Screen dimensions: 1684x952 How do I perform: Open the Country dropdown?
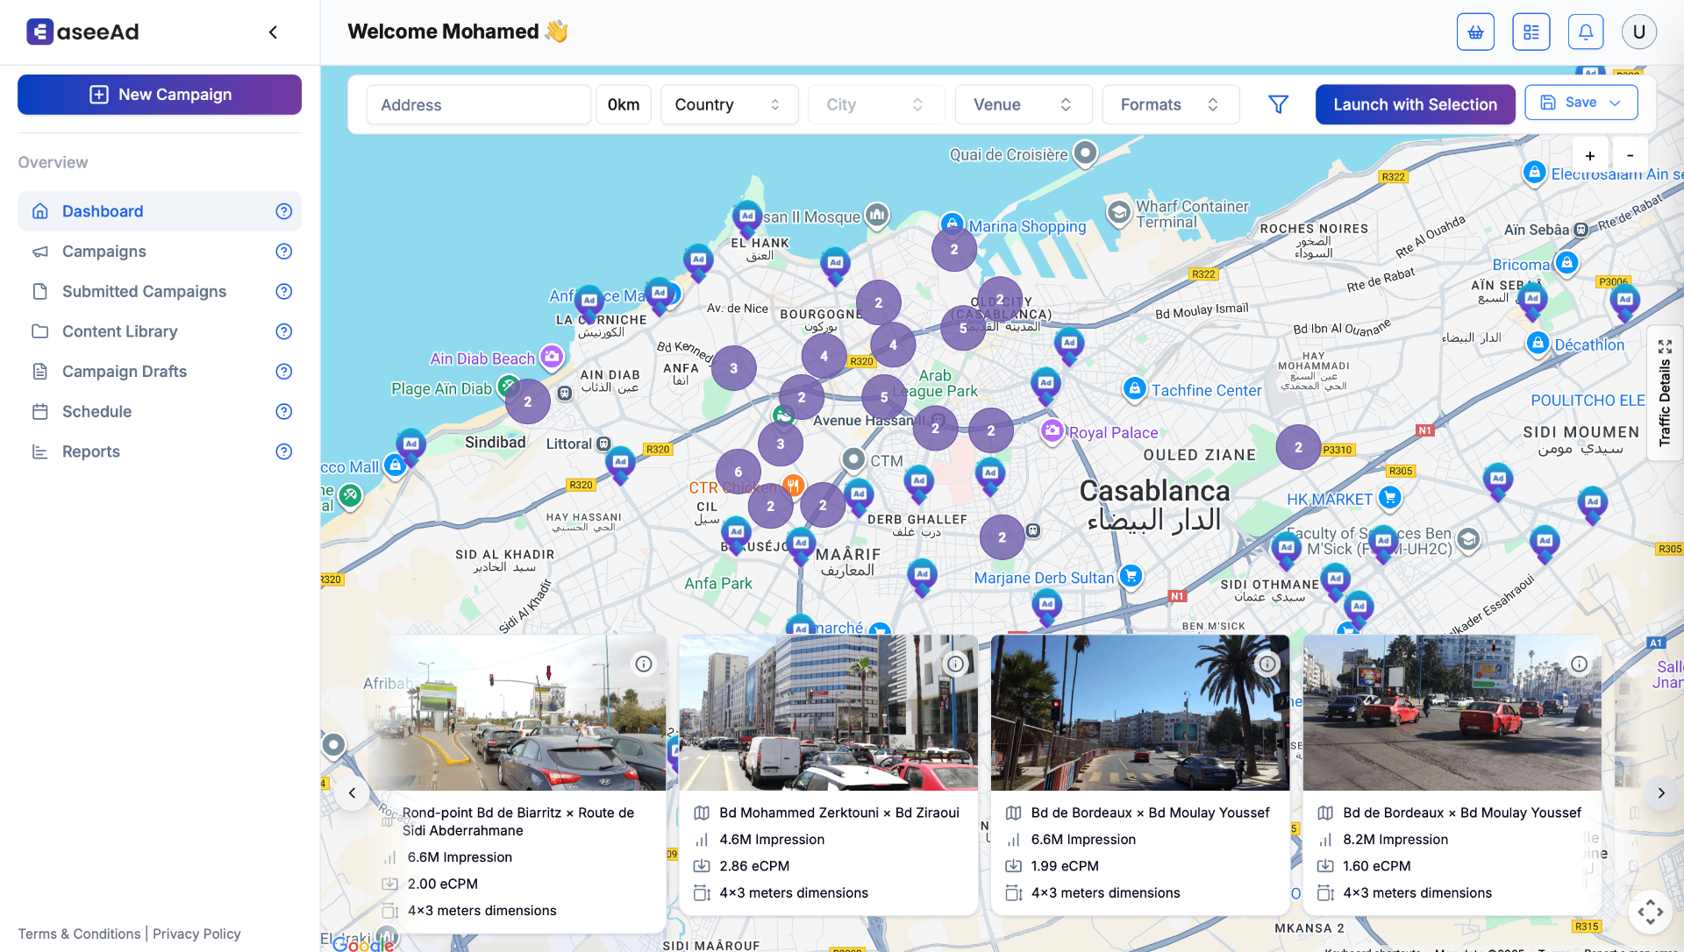click(x=728, y=104)
